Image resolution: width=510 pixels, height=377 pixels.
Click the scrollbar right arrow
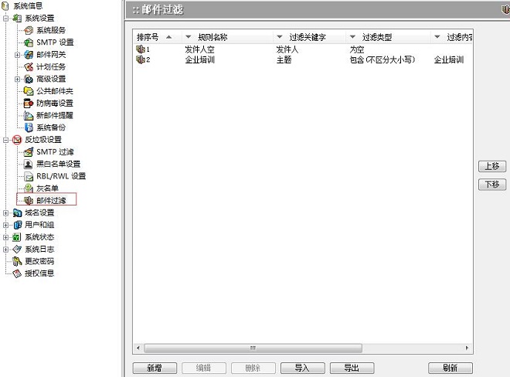tap(467, 348)
